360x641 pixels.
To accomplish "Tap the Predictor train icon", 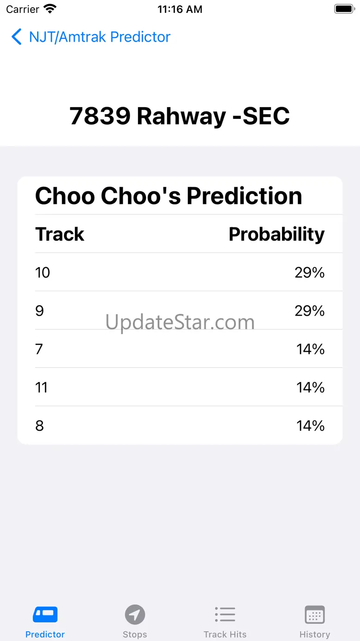I will click(x=45, y=614).
